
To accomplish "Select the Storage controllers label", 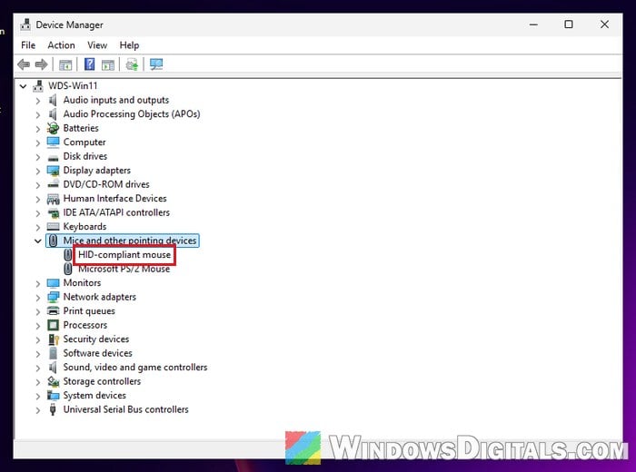I will [102, 381].
